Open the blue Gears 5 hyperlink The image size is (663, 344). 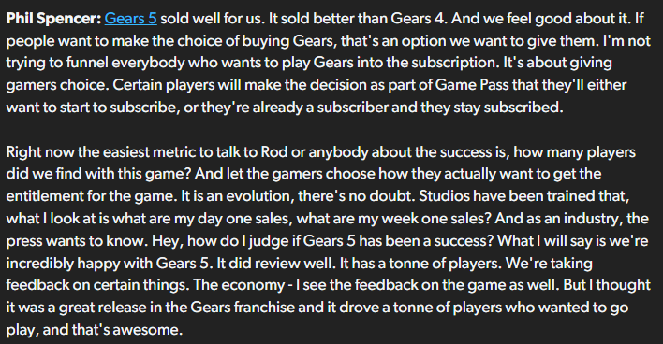tap(131, 19)
